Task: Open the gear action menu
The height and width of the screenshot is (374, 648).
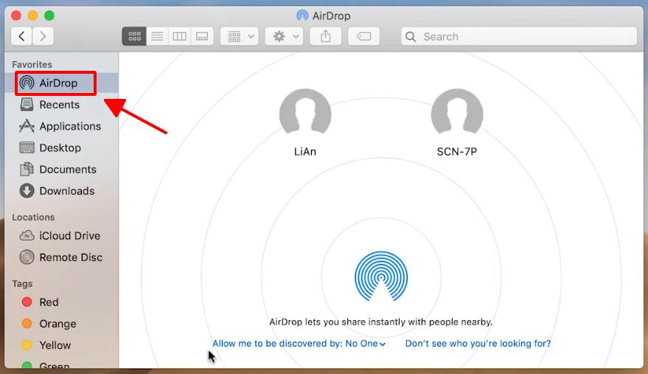Action: pyautogui.click(x=285, y=36)
